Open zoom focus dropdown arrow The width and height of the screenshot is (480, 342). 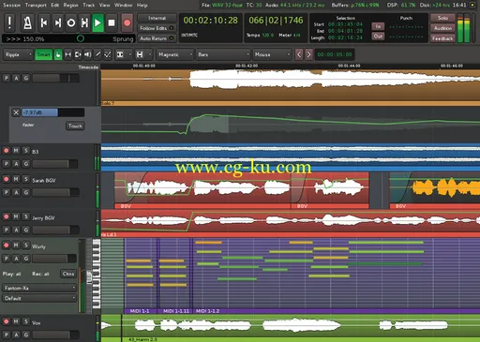(129, 54)
